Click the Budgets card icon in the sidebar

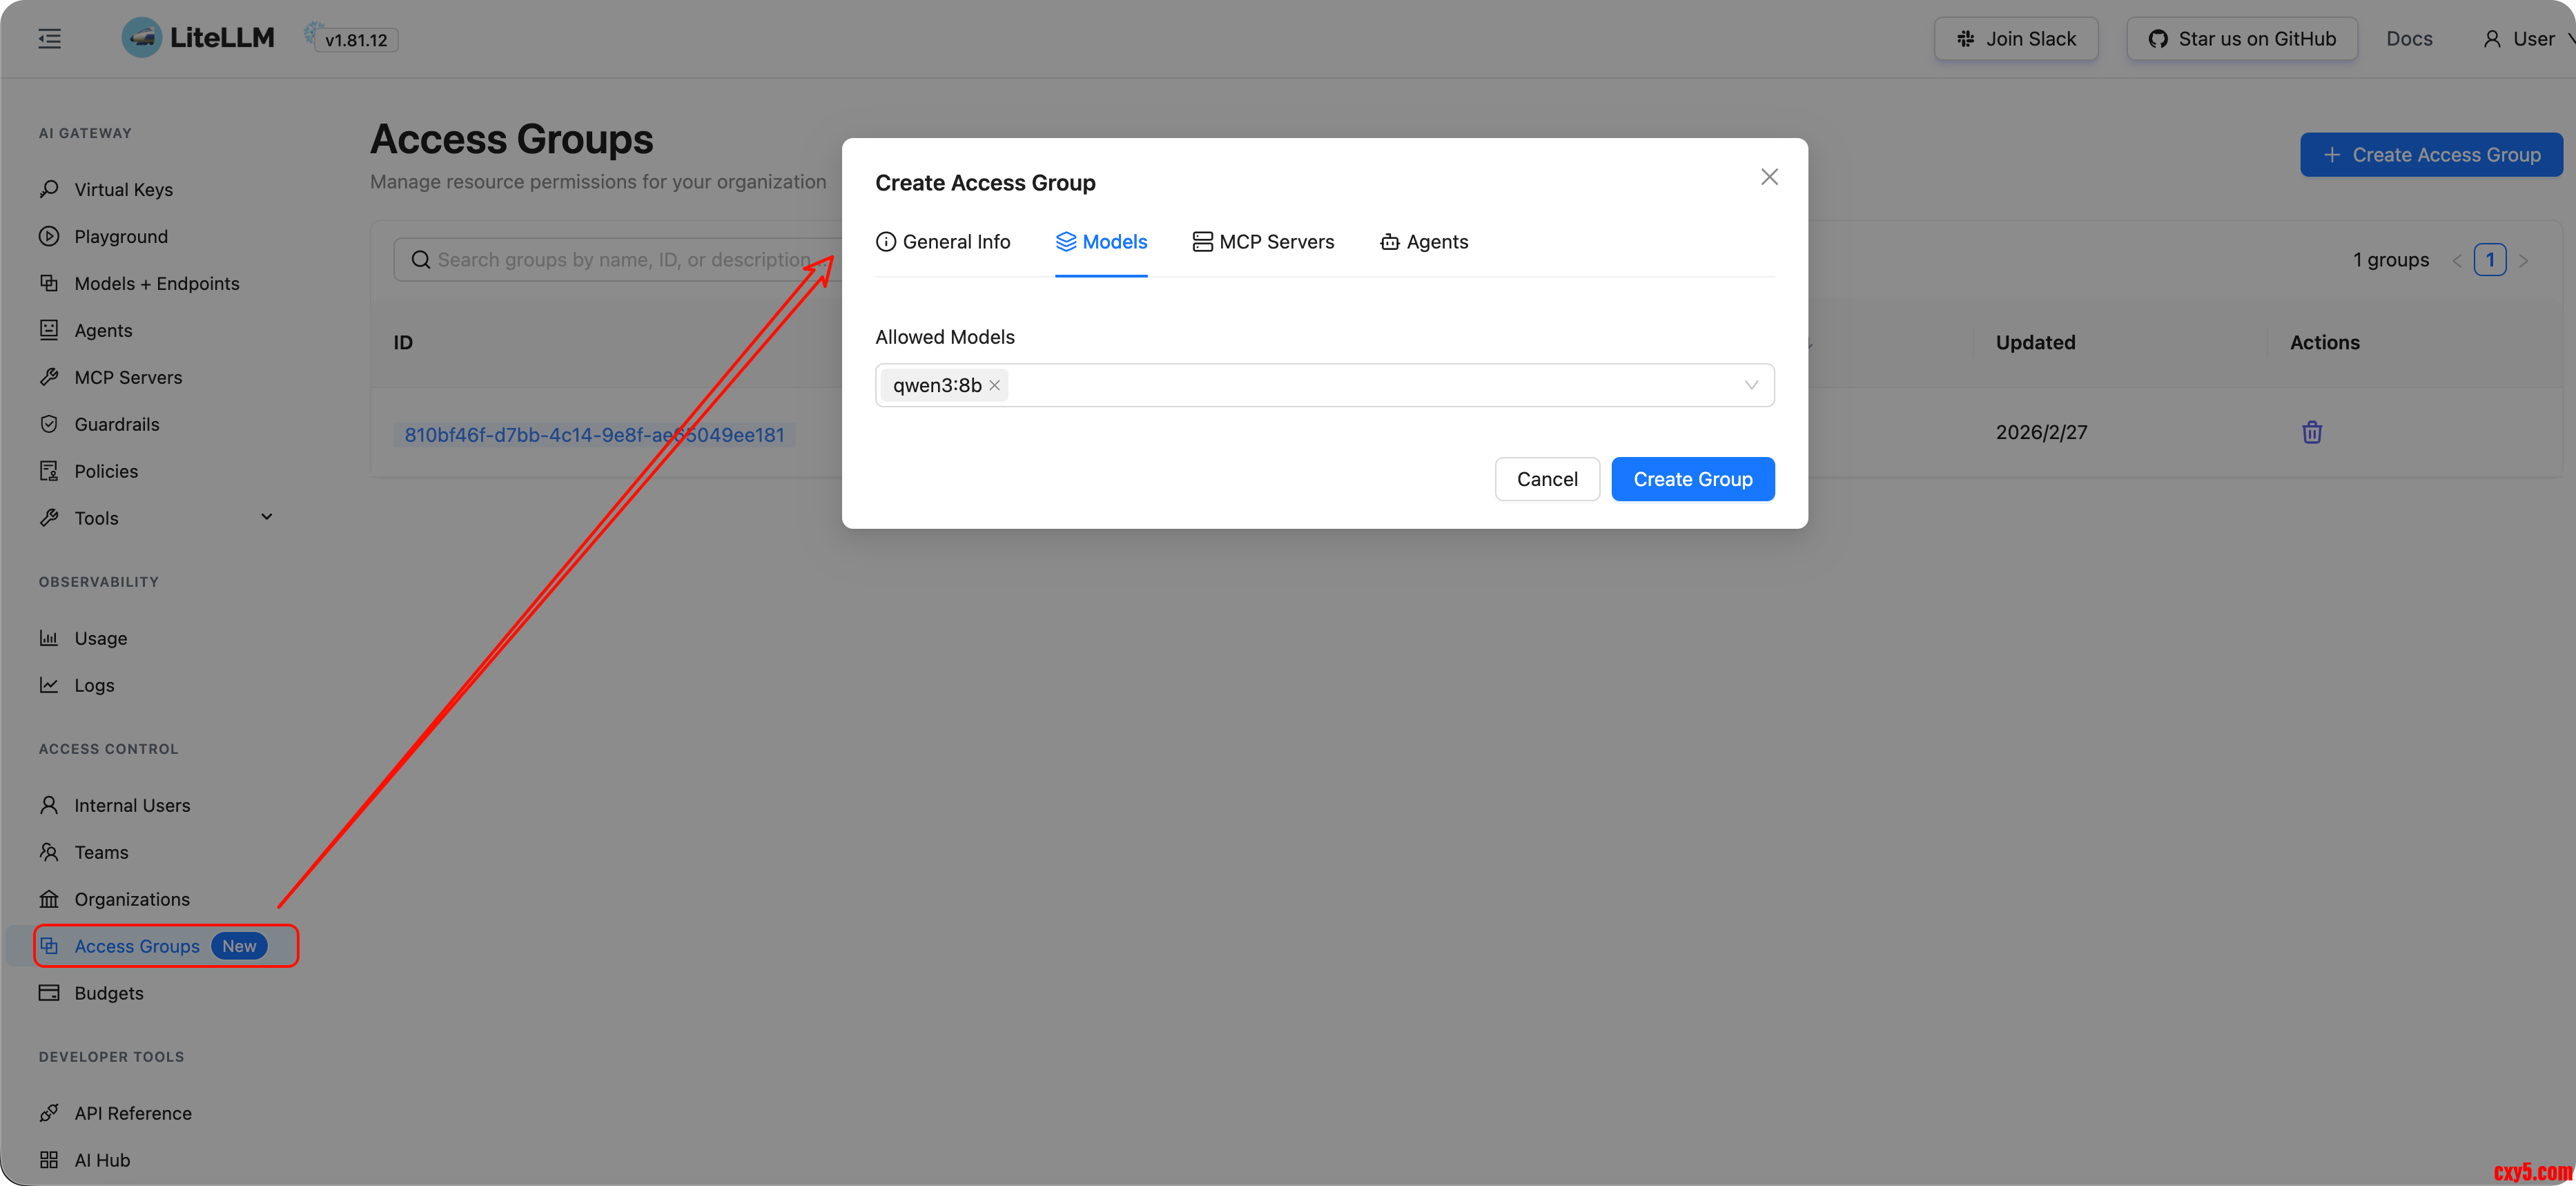[x=49, y=993]
